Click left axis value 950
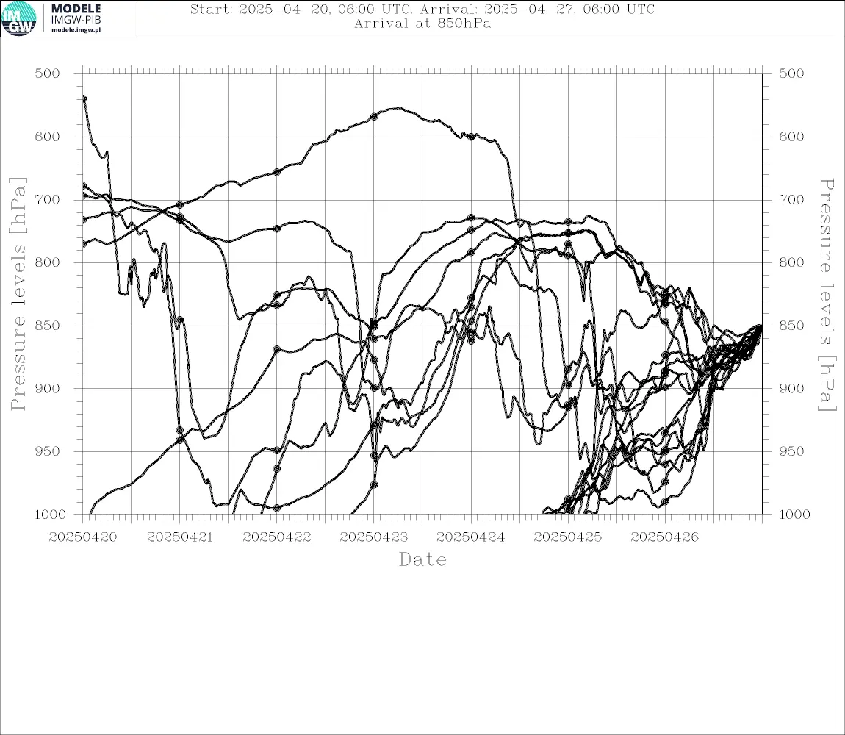 48,451
